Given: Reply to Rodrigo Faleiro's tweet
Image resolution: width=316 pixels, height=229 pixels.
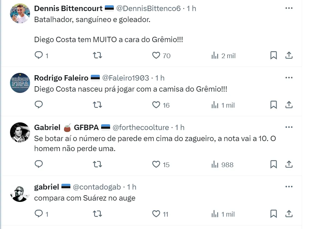Looking at the screenshot, I should tap(39, 105).
